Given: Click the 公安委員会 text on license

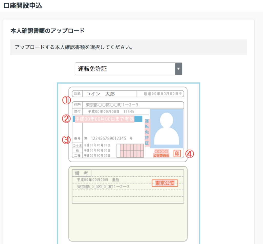Looking at the screenshot, I should (x=161, y=155).
